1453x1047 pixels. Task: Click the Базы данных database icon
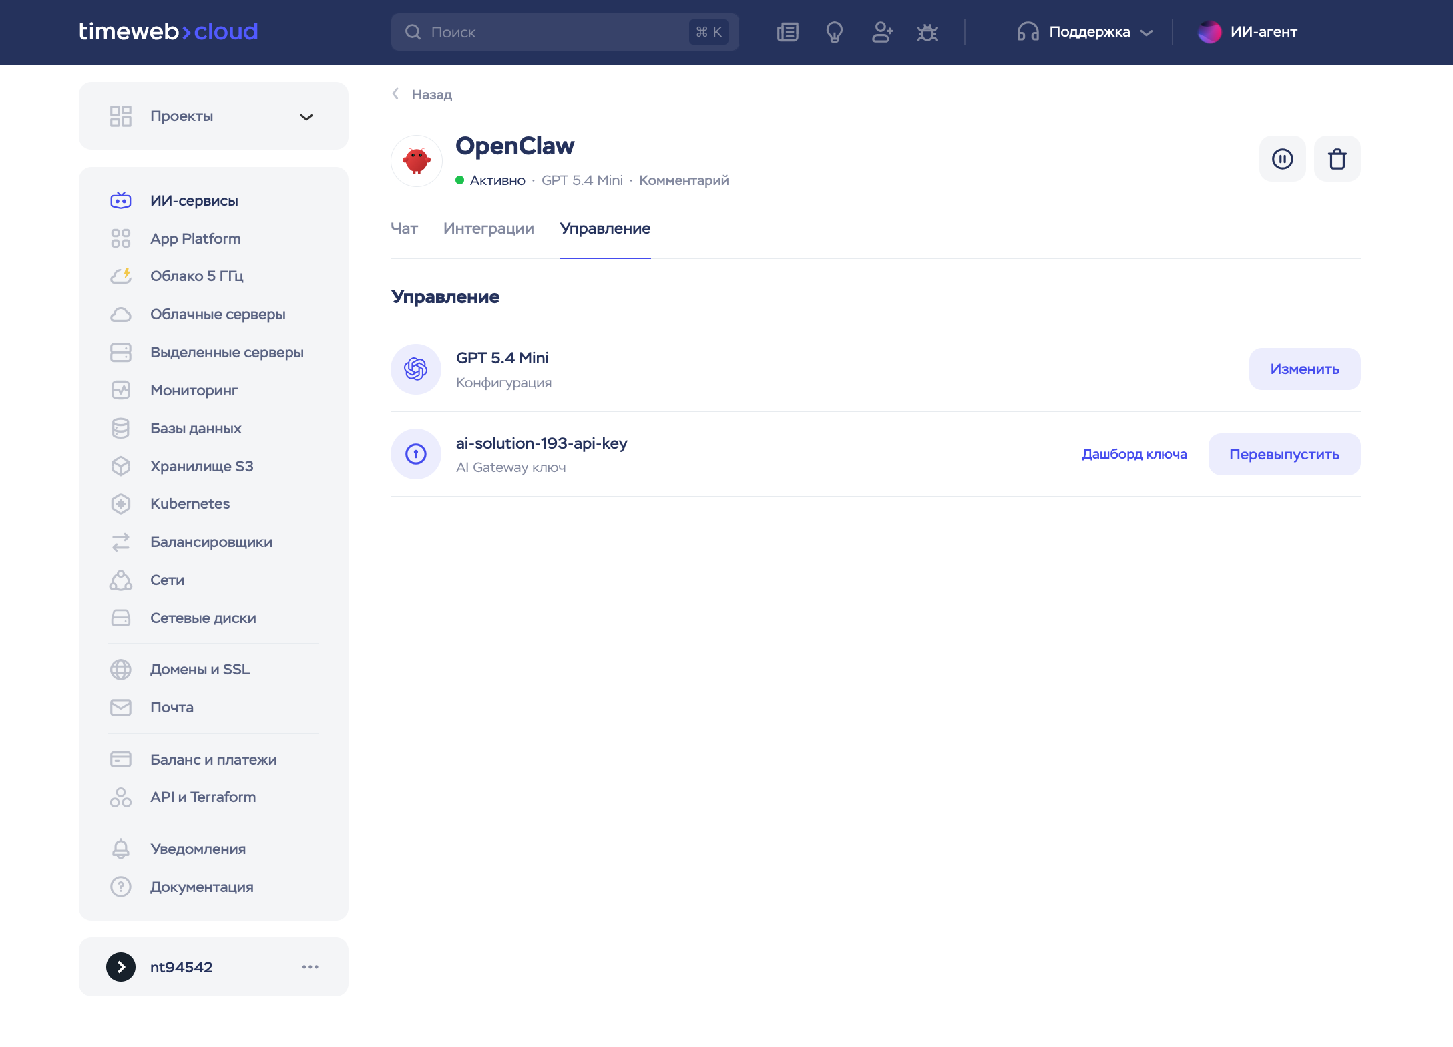(x=121, y=428)
